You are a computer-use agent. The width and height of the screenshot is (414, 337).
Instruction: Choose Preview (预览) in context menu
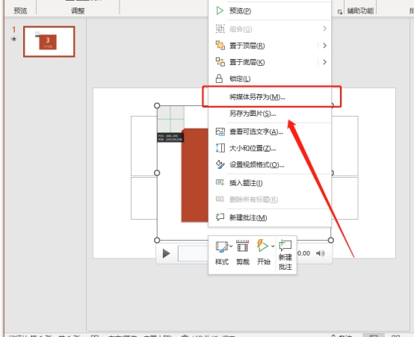click(x=270, y=10)
